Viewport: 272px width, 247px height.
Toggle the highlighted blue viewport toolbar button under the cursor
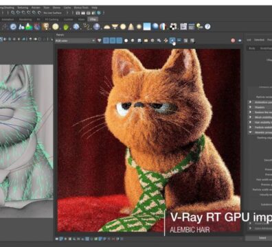click(172, 40)
